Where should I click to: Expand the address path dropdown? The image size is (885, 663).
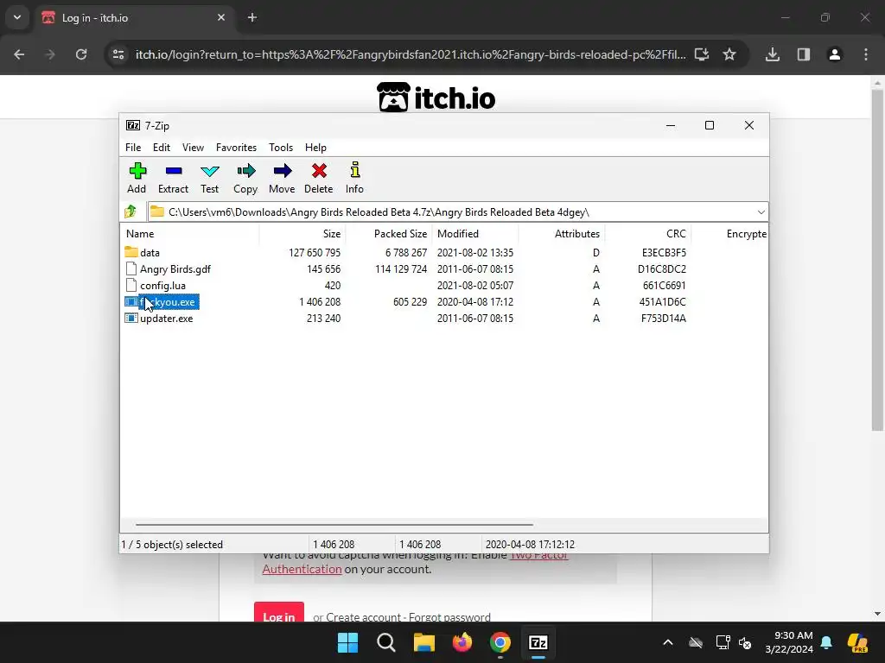[x=761, y=212]
